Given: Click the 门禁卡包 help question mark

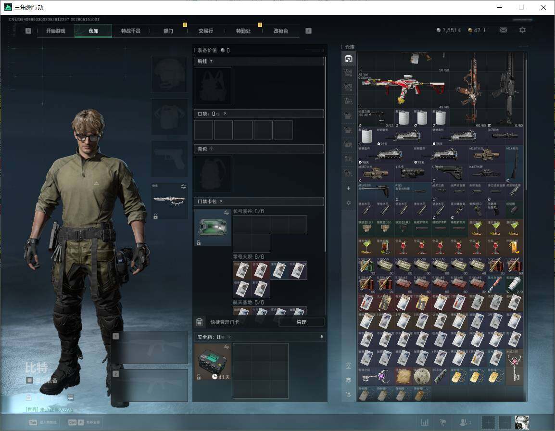Looking at the screenshot, I should (221, 202).
